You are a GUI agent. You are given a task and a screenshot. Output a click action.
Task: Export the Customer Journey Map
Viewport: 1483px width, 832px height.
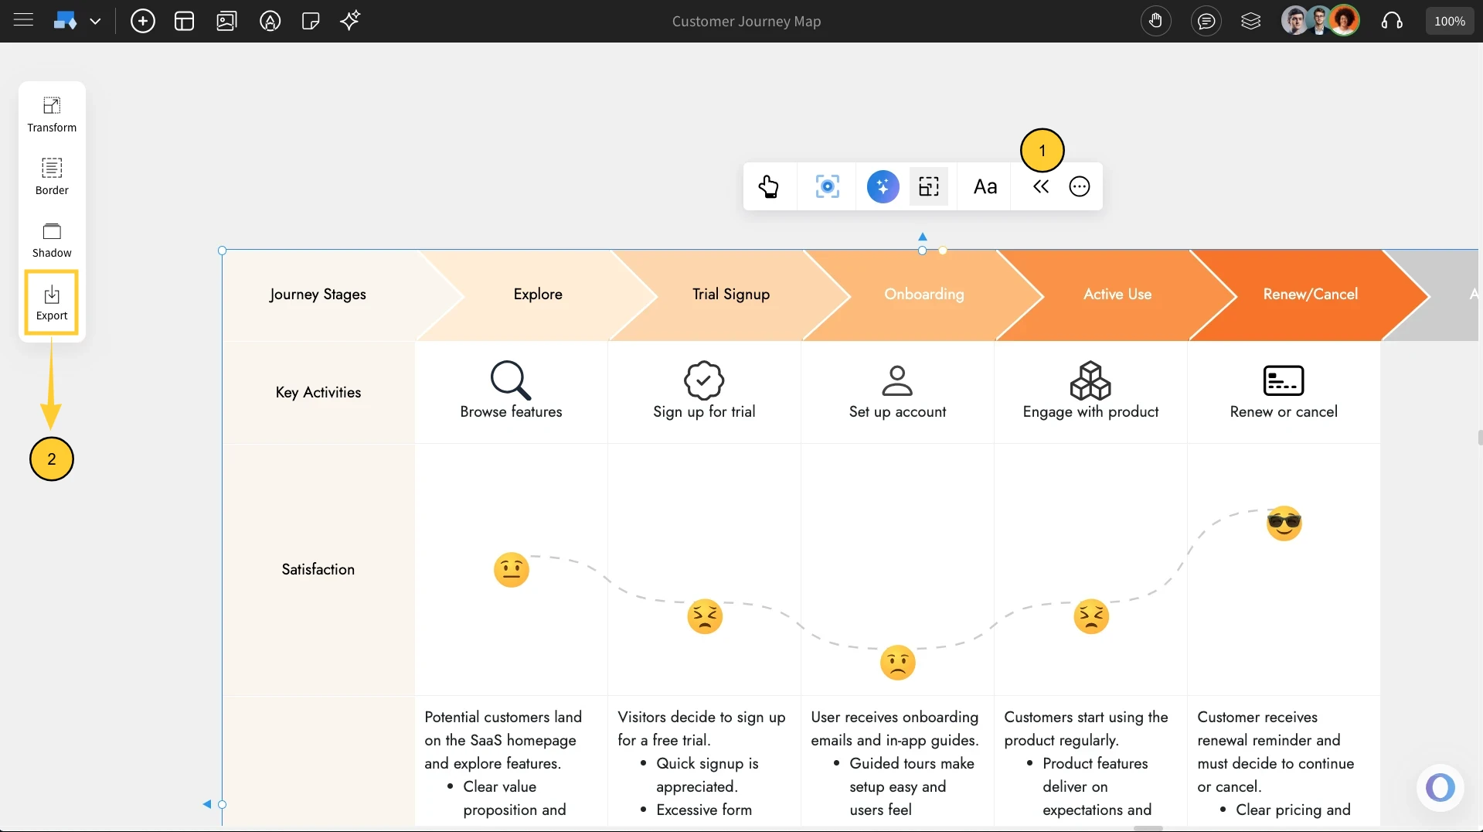(x=51, y=302)
